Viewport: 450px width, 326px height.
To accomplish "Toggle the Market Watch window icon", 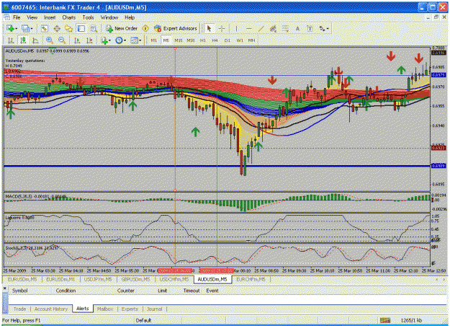I will 44,28.
